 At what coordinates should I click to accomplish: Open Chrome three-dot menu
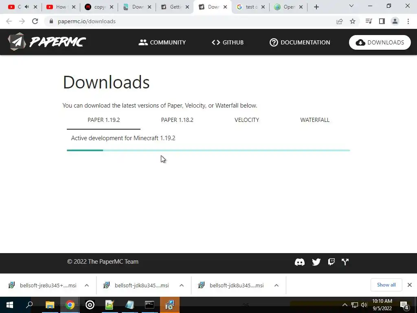coord(408,21)
